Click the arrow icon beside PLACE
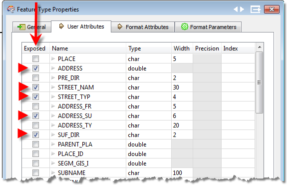The image size is (287, 185). pos(53,58)
